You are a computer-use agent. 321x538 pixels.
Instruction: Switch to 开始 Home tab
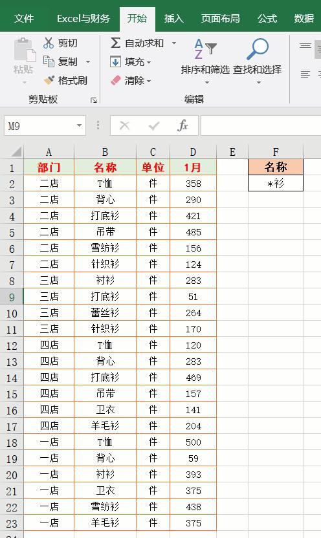click(137, 18)
